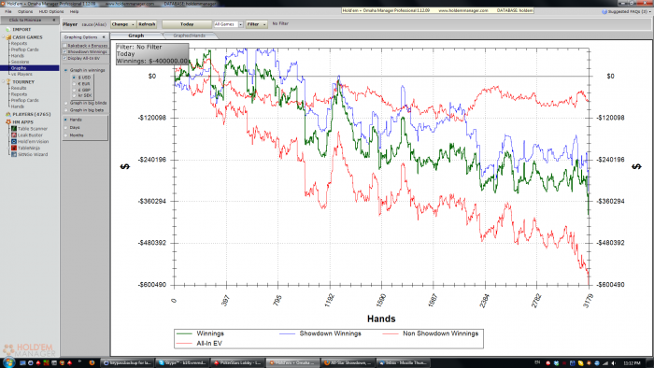The image size is (654, 368).
Task: Switch to Mozilla Thunderbird Inbox taskbar window
Action: click(x=403, y=363)
